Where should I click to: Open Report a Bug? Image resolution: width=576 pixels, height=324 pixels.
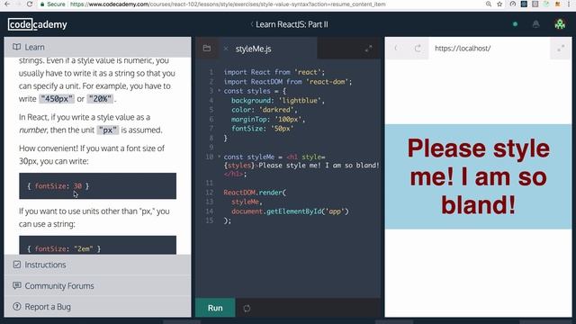pyautogui.click(x=97, y=306)
